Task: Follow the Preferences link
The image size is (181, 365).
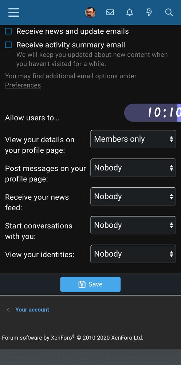Action: pyautogui.click(x=23, y=85)
